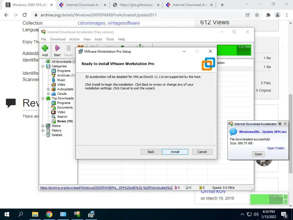Click the taskbar search icon
Viewport: 293px width, 220px height.
(x=21, y=214)
